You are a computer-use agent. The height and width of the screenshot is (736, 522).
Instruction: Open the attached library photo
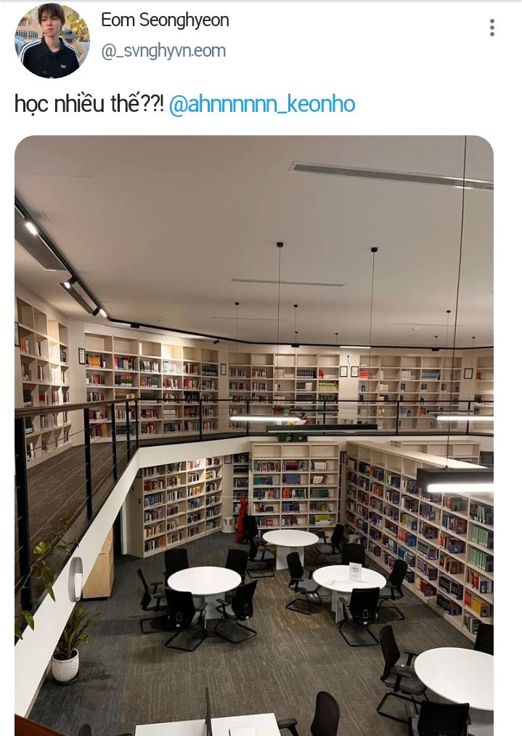click(253, 436)
